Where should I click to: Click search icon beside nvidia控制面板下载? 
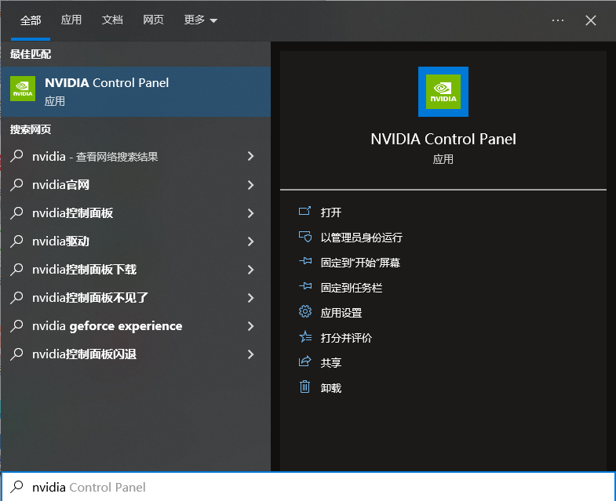[17, 270]
